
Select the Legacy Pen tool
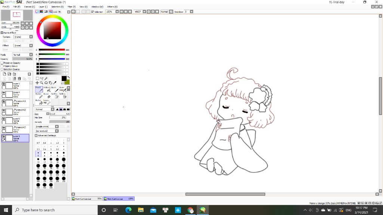coord(47,102)
